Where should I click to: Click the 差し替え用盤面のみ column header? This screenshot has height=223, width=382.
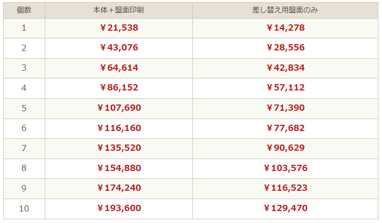[285, 10]
